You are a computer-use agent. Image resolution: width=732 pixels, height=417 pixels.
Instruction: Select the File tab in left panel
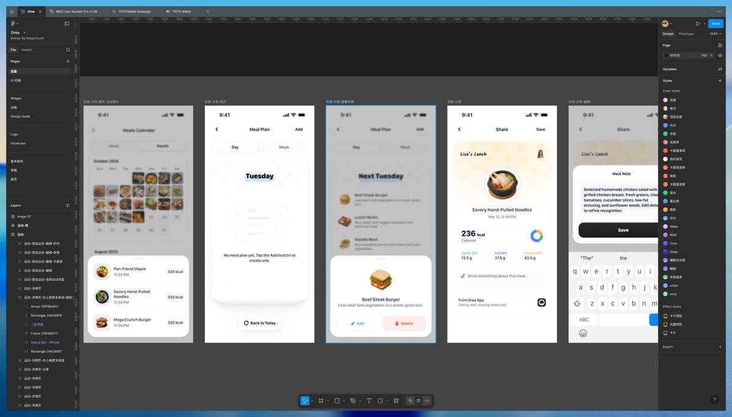pyautogui.click(x=13, y=50)
